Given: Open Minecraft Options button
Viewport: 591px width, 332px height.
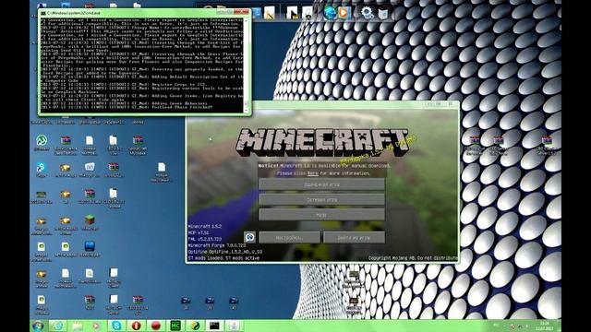Looking at the screenshot, I should (x=289, y=238).
